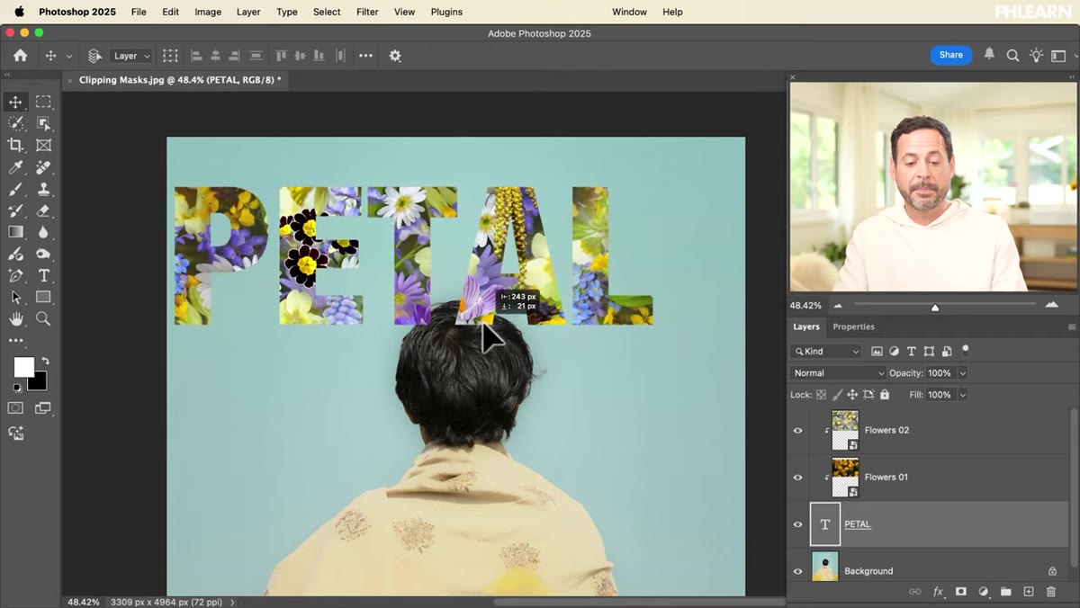This screenshot has height=608, width=1080.
Task: Hide the Flowers 02 layer
Action: click(797, 431)
